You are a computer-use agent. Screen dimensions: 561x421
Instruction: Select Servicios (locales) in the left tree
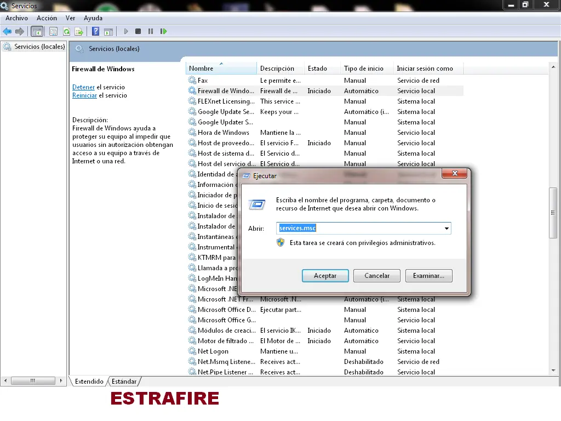(x=39, y=47)
